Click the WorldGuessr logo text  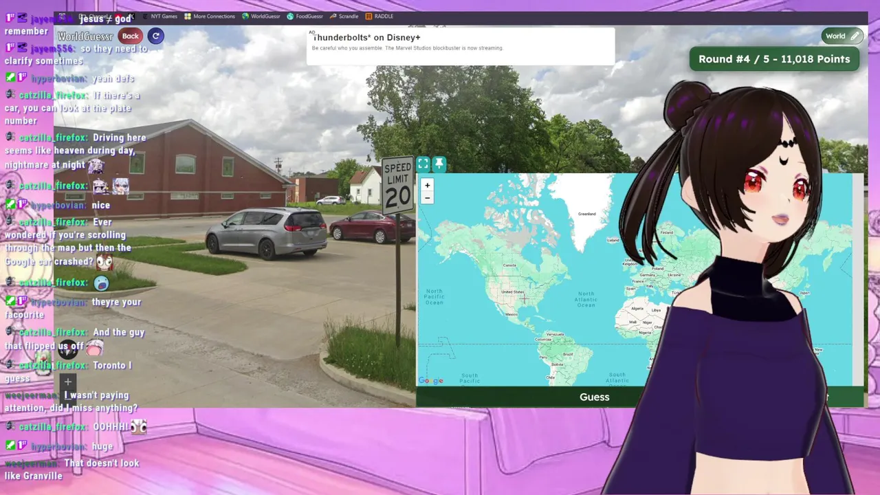85,36
